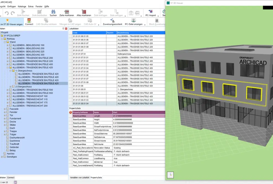Open dropdown arrow next to IFC-Import

click(158, 16)
